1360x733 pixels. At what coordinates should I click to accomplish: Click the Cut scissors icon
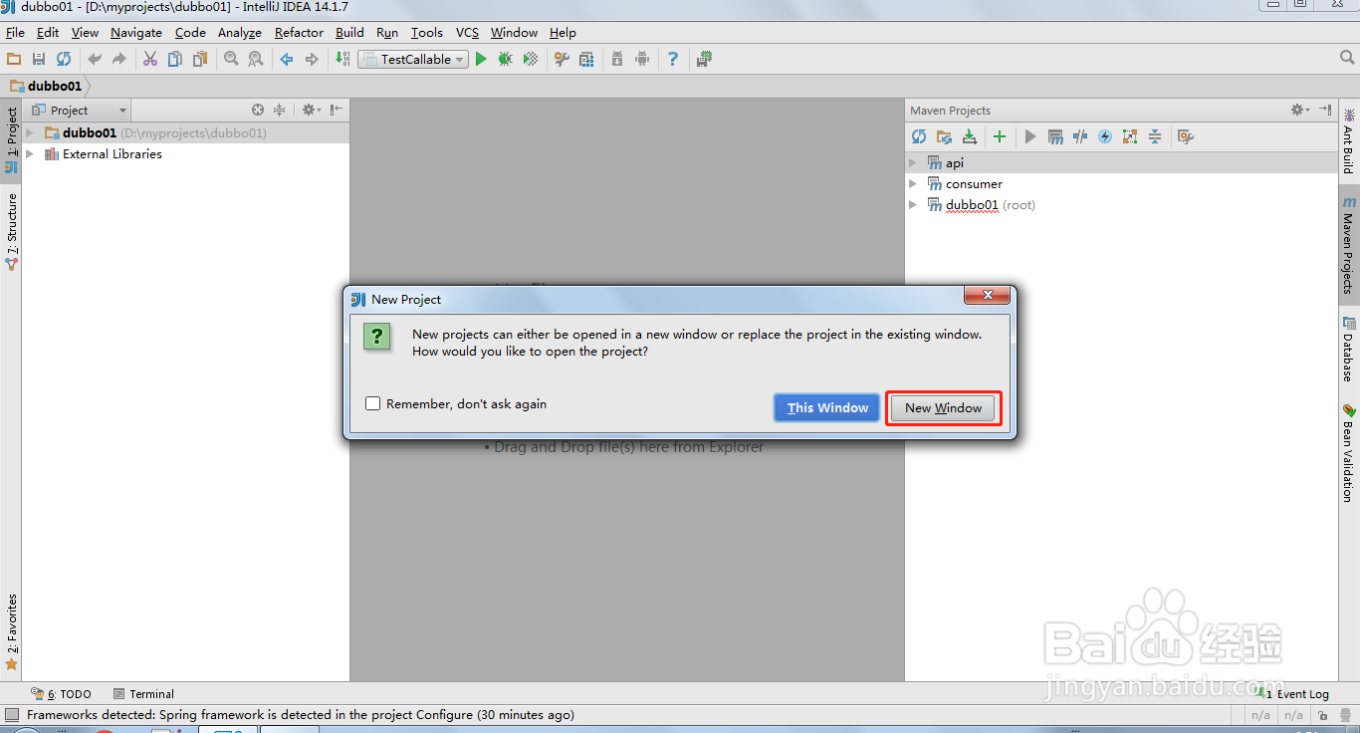point(150,60)
